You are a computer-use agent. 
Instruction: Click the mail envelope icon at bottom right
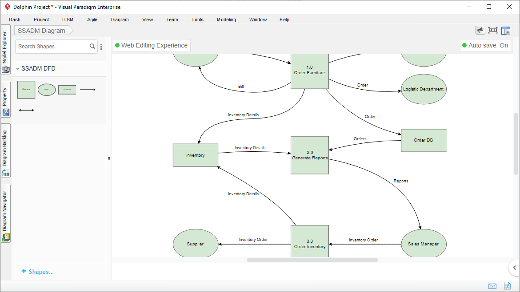pyautogui.click(x=492, y=286)
